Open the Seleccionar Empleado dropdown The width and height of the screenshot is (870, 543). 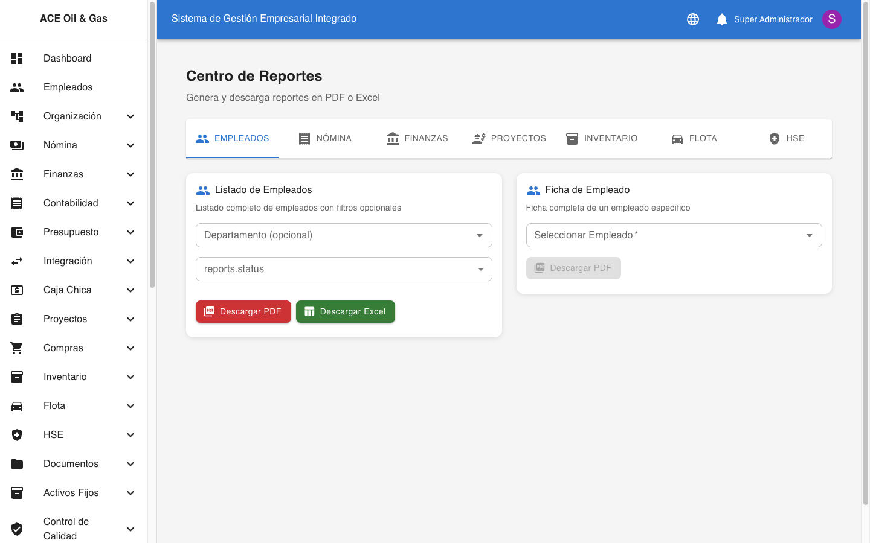click(674, 235)
